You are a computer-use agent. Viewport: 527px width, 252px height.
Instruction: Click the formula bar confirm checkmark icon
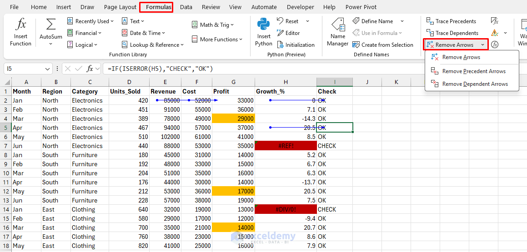click(79, 69)
